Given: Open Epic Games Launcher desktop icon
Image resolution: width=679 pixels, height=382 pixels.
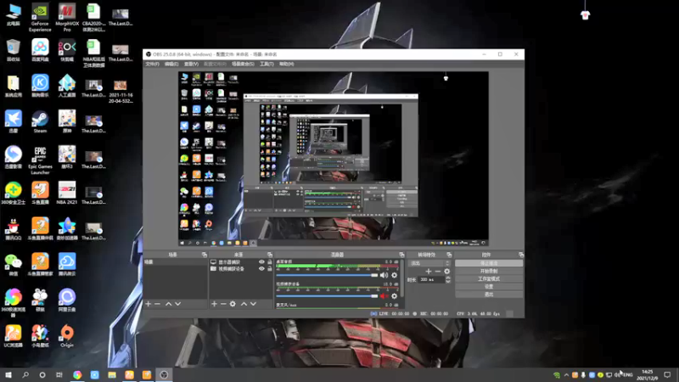Looking at the screenshot, I should coord(40,160).
